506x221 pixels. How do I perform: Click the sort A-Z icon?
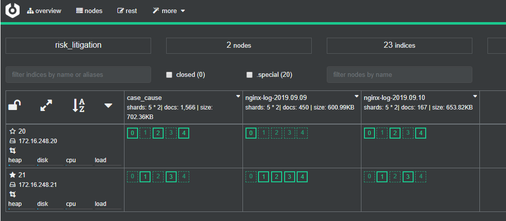click(x=78, y=105)
